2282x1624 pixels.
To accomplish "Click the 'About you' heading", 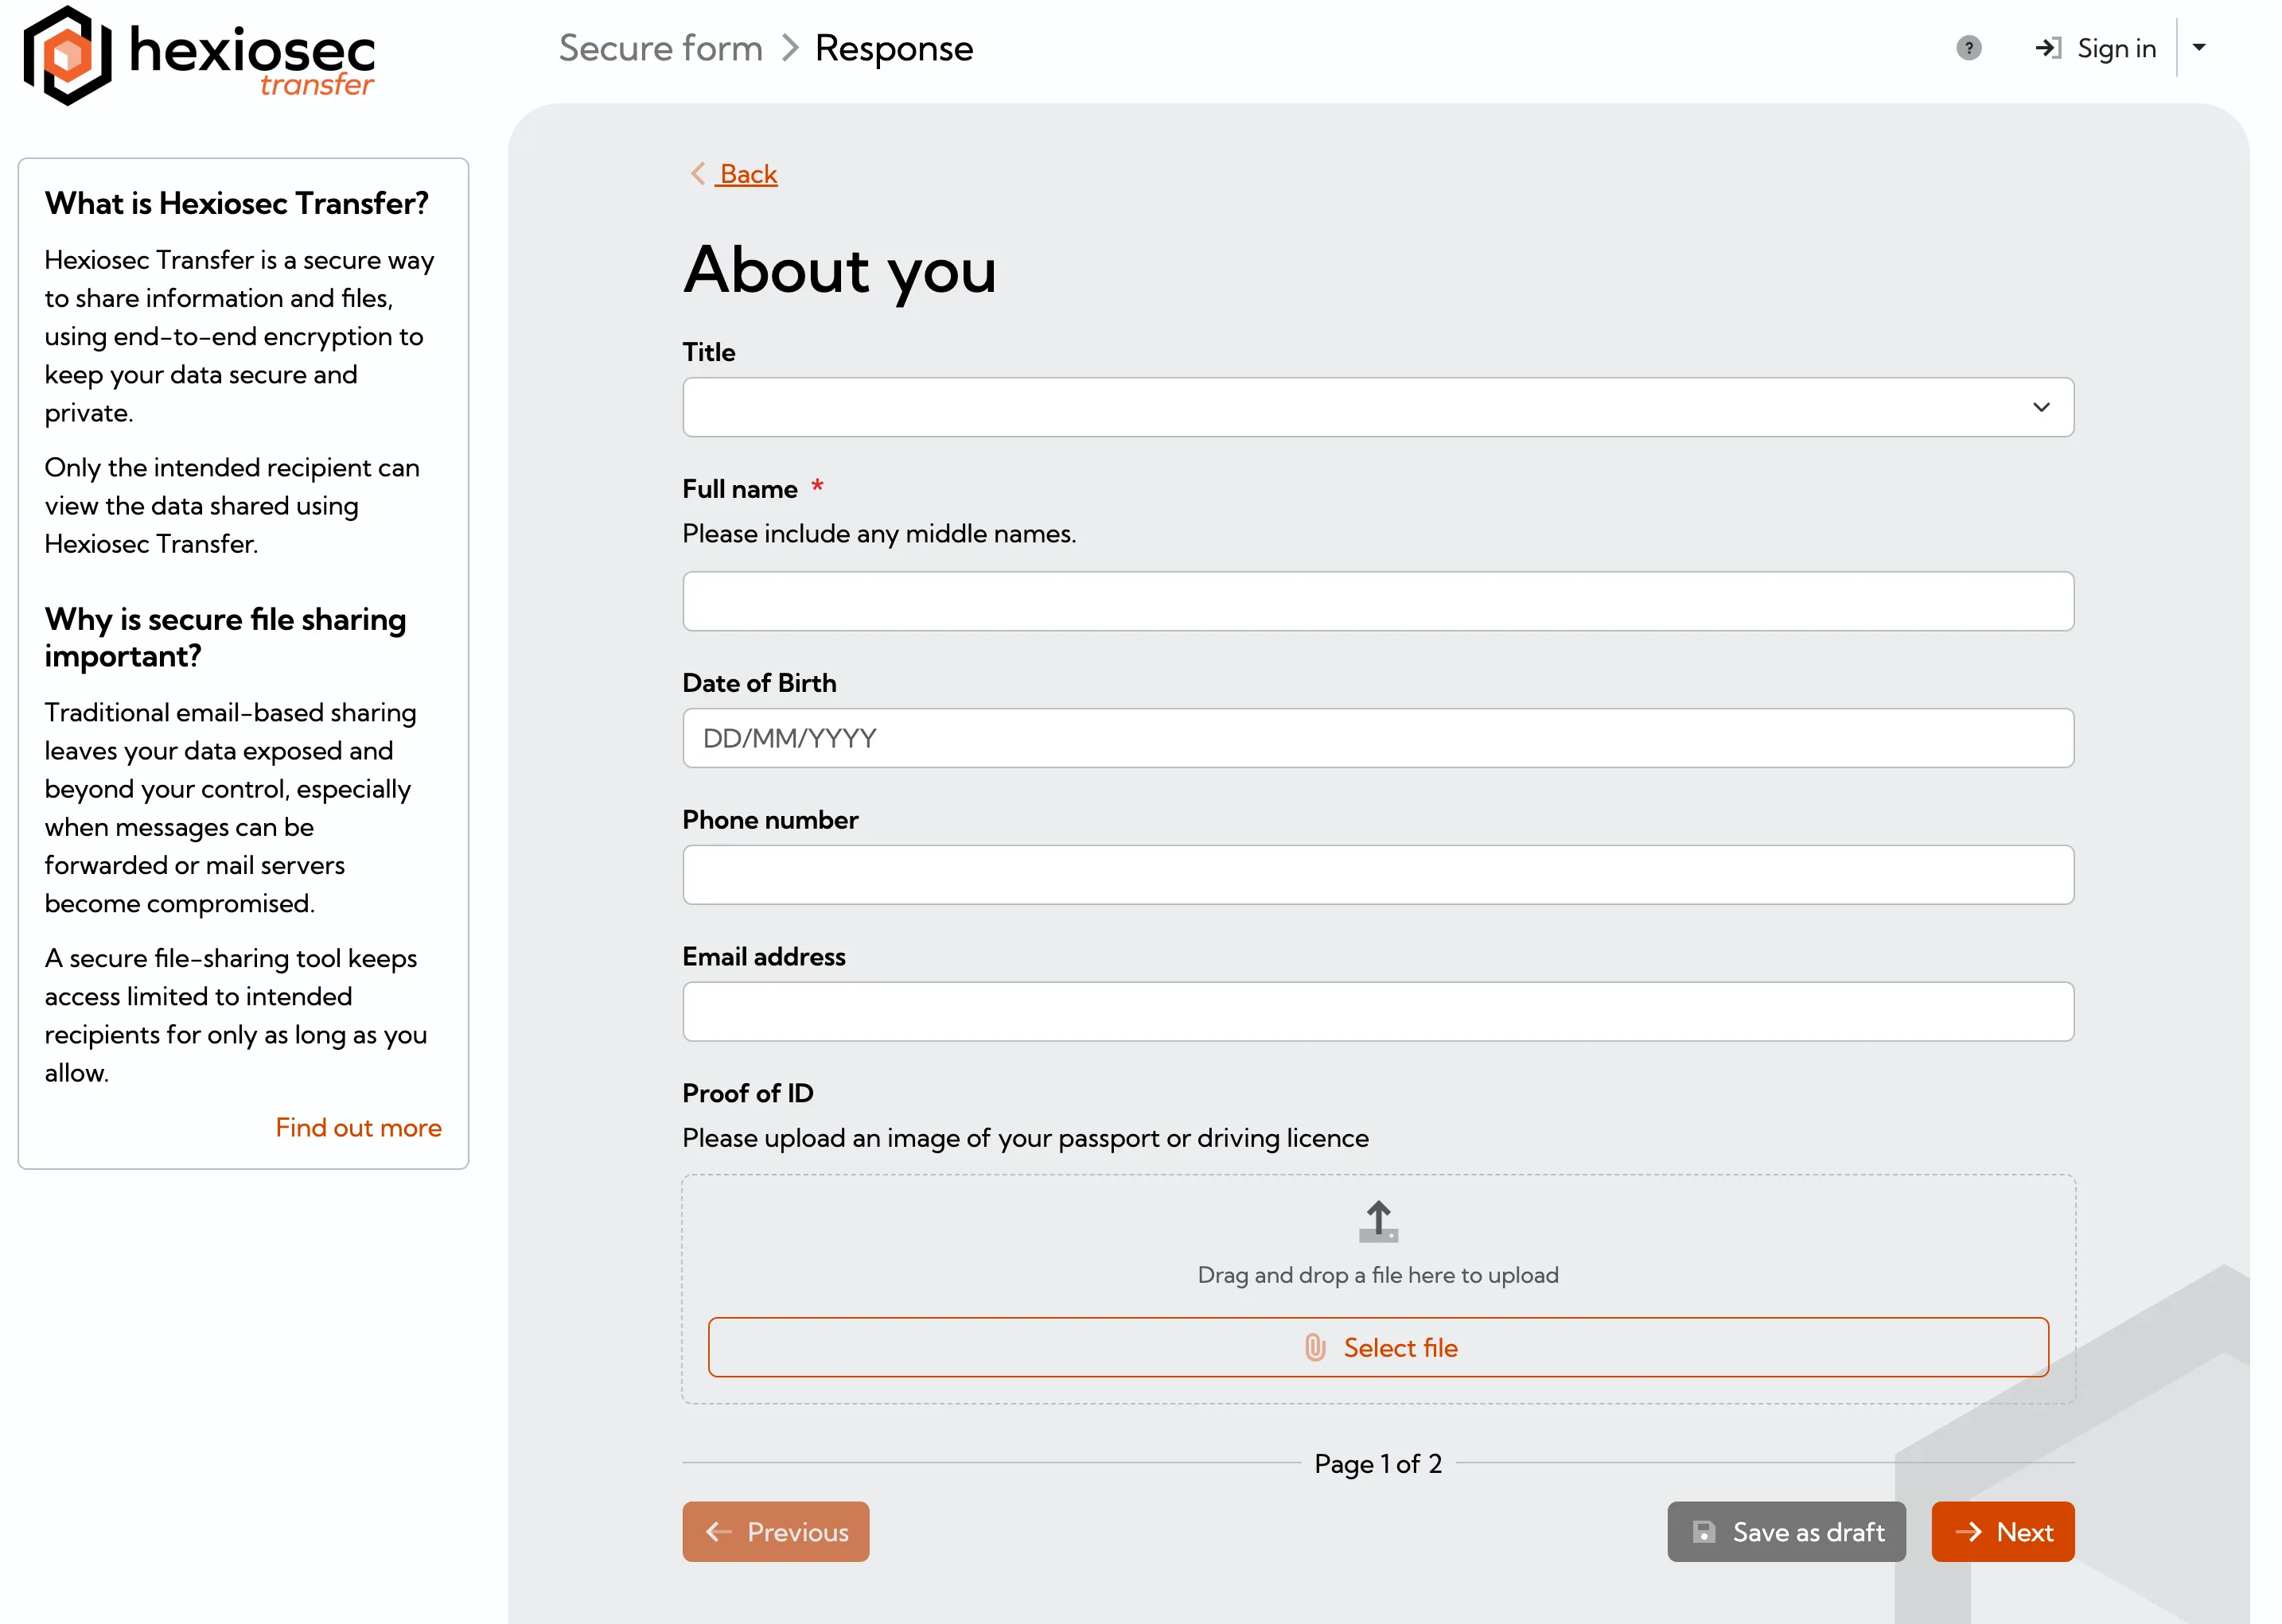I will coord(839,271).
